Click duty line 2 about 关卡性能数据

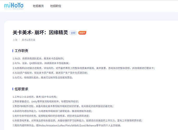[x=41, y=63]
